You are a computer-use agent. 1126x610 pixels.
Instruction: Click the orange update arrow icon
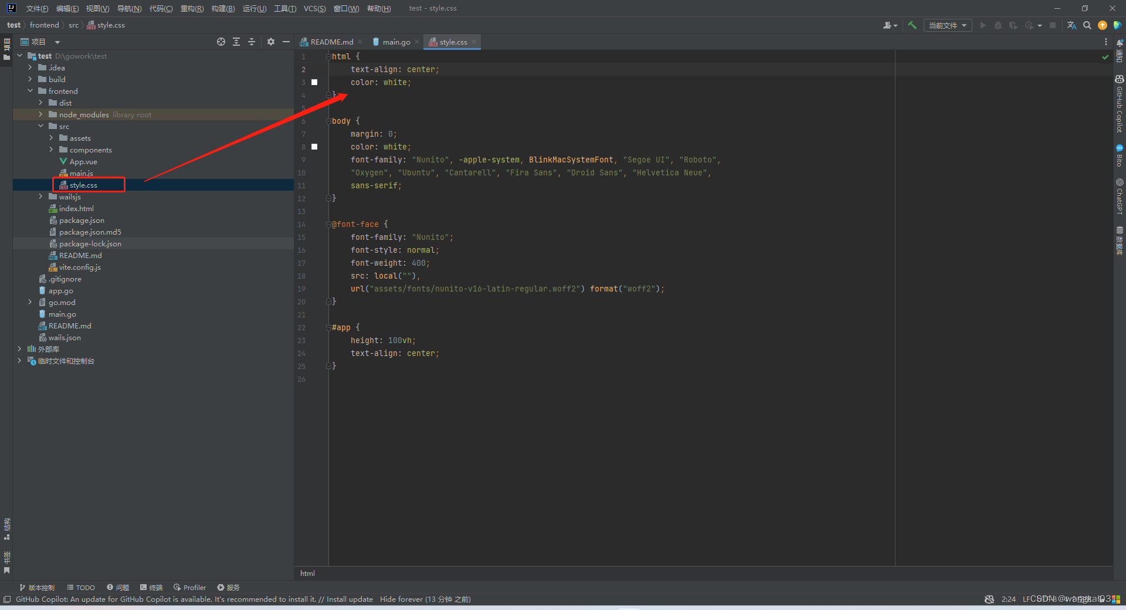click(1103, 25)
